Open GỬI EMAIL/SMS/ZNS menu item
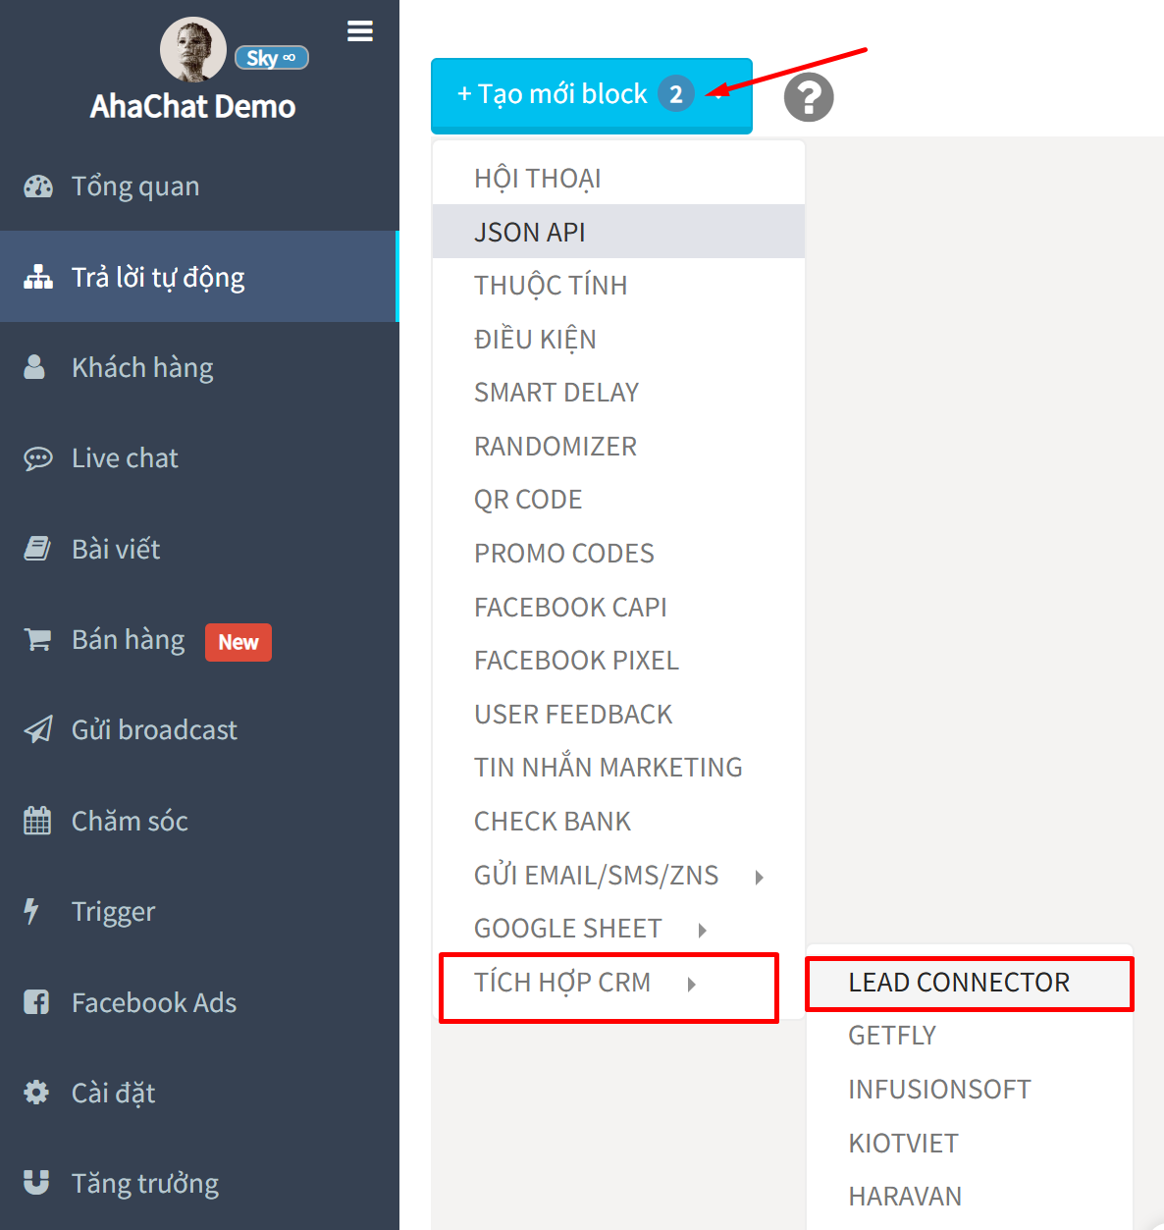This screenshot has height=1230, width=1164. [618, 876]
